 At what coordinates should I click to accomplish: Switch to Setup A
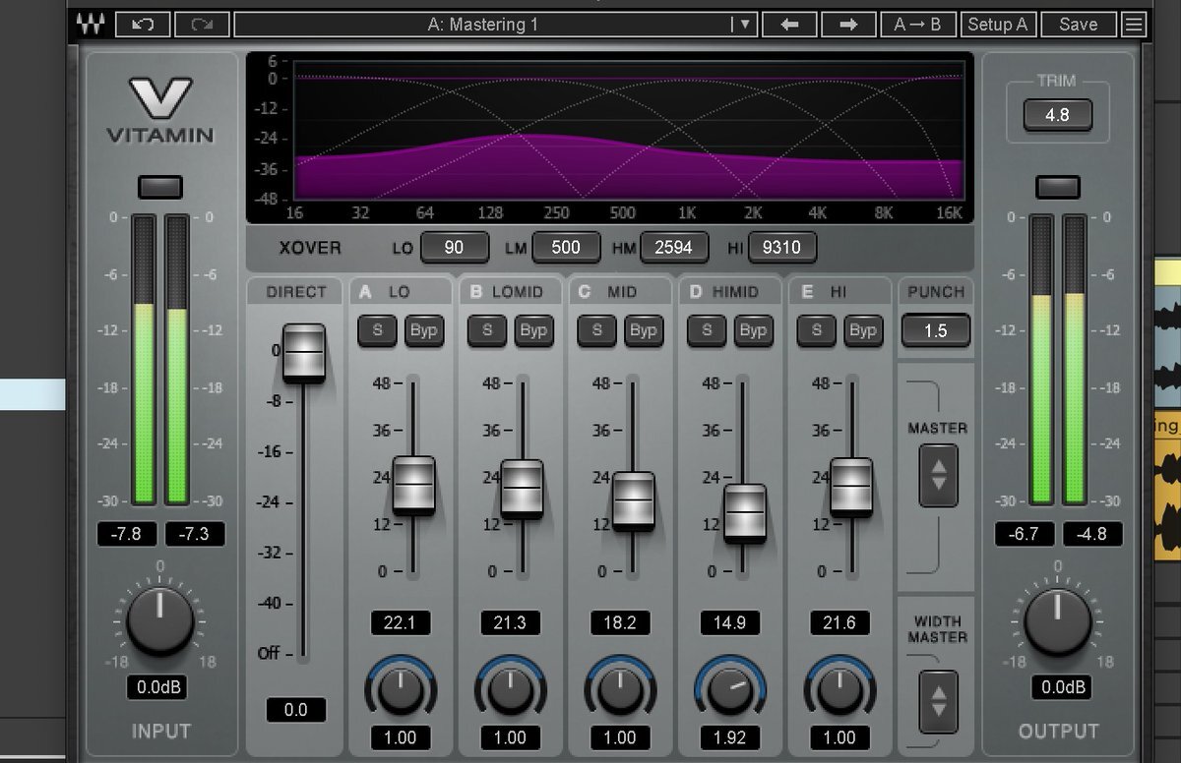click(997, 25)
